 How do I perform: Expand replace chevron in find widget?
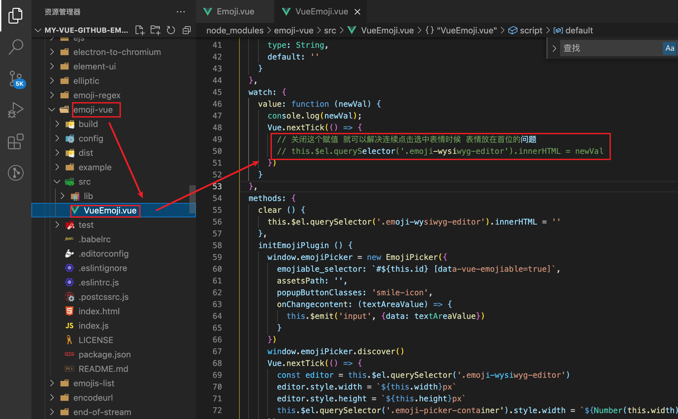pyautogui.click(x=554, y=48)
